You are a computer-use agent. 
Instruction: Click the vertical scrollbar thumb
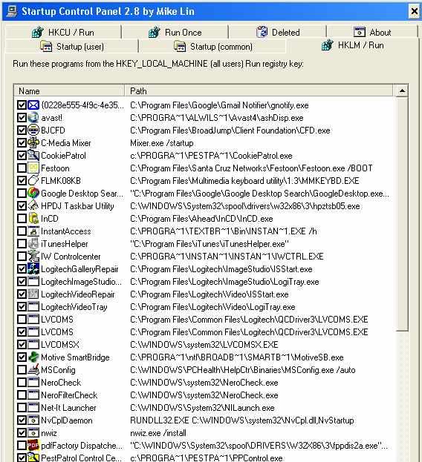(402, 214)
